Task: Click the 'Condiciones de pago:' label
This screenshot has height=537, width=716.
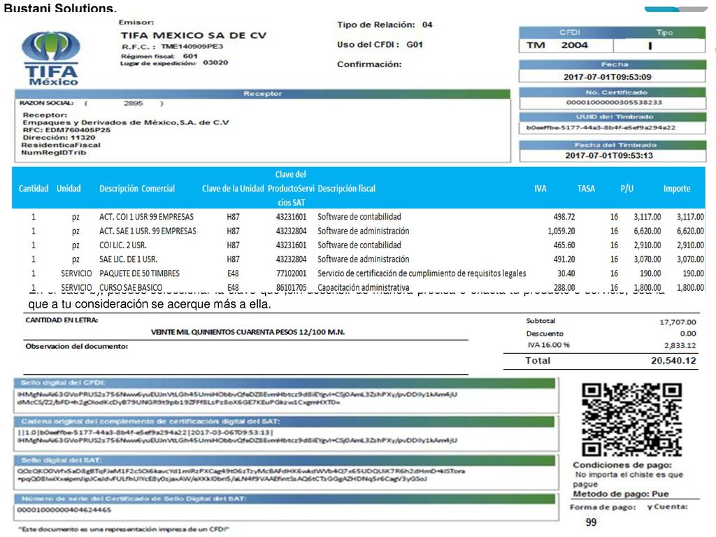Action: (x=622, y=465)
